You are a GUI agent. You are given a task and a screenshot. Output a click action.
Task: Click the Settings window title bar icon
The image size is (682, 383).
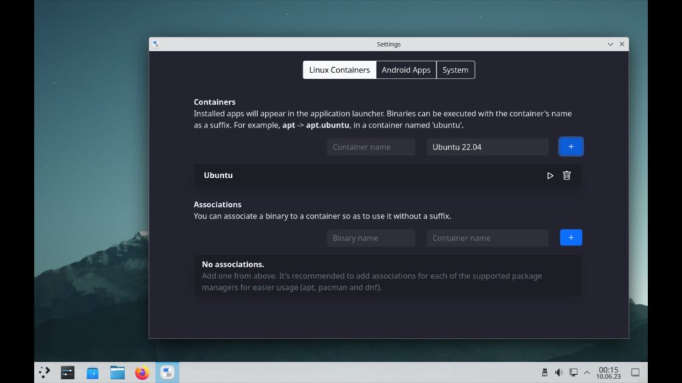click(156, 44)
